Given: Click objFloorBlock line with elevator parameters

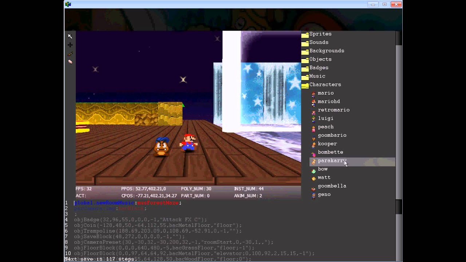Looking at the screenshot, I should pyautogui.click(x=194, y=254).
